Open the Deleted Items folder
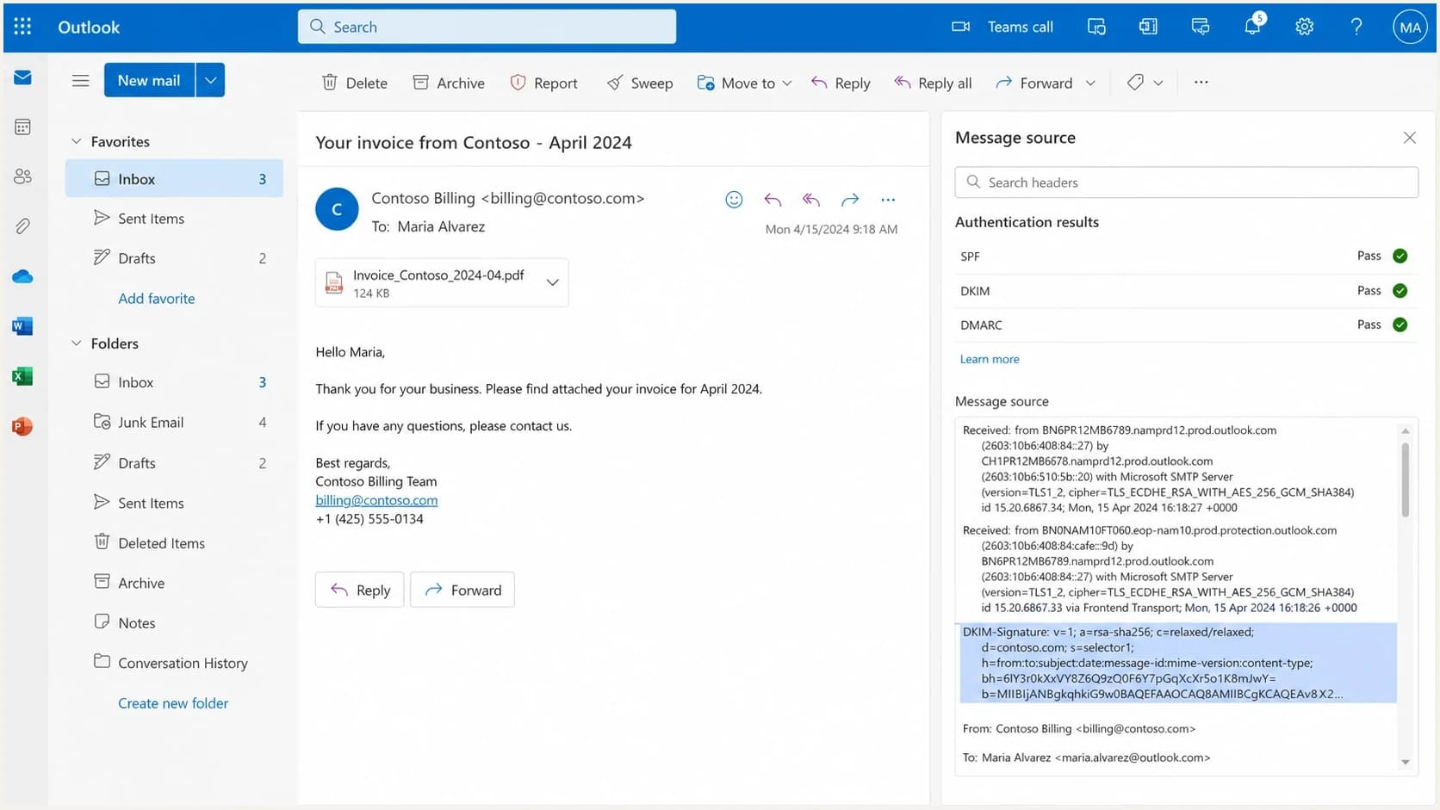Screen dimensions: 1440x810 [175, 543]
